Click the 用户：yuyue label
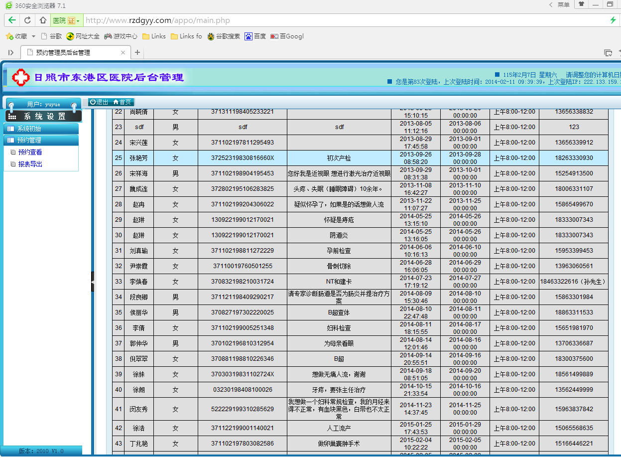 coord(43,105)
